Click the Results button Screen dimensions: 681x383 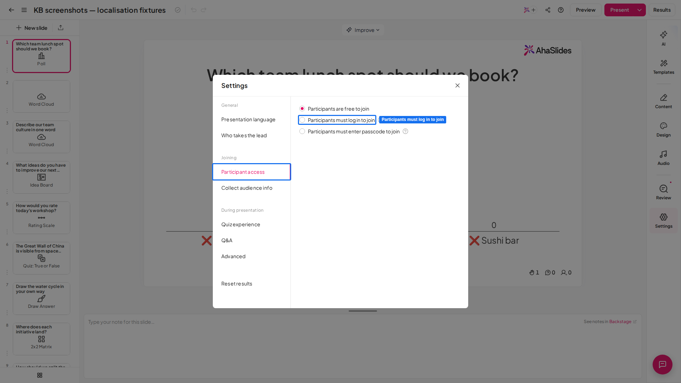pyautogui.click(x=662, y=10)
